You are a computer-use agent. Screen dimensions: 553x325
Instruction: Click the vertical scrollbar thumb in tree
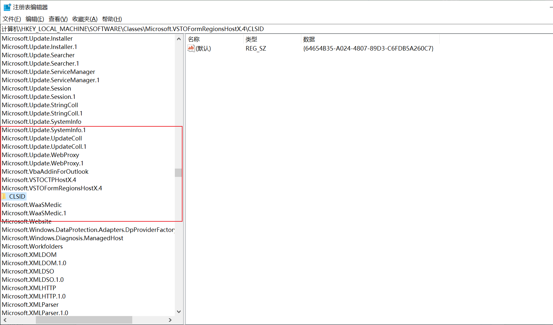tap(178, 173)
